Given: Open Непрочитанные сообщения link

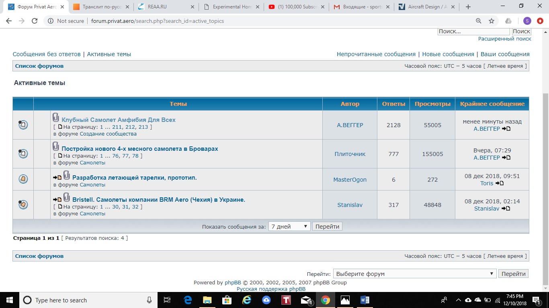Looking at the screenshot, I should point(376,54).
